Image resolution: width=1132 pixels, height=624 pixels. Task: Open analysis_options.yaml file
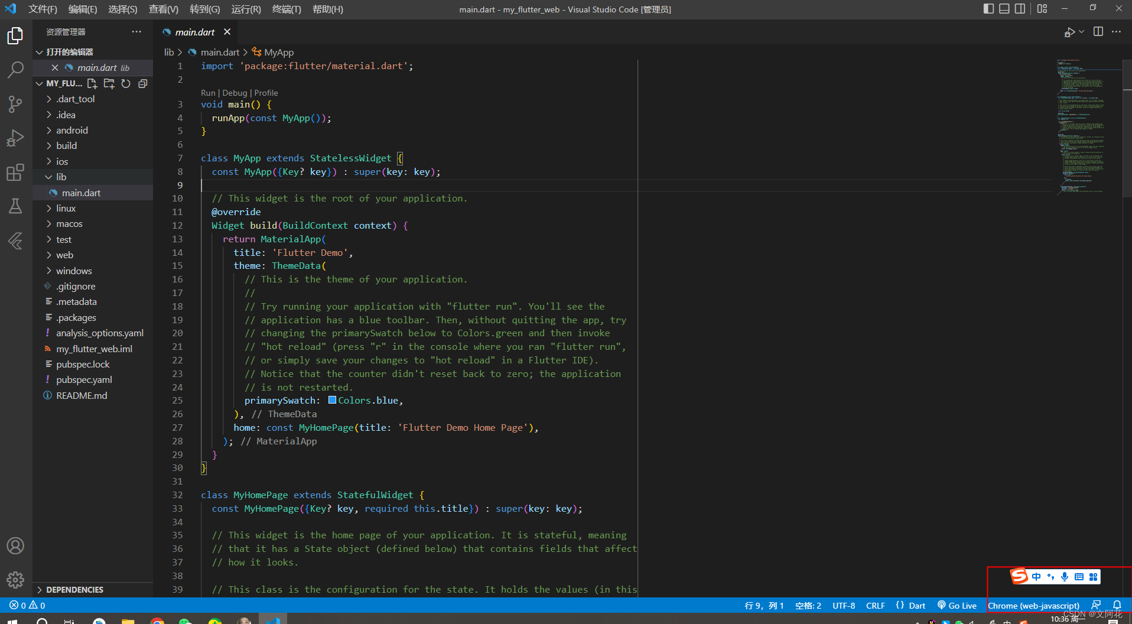[93, 333]
